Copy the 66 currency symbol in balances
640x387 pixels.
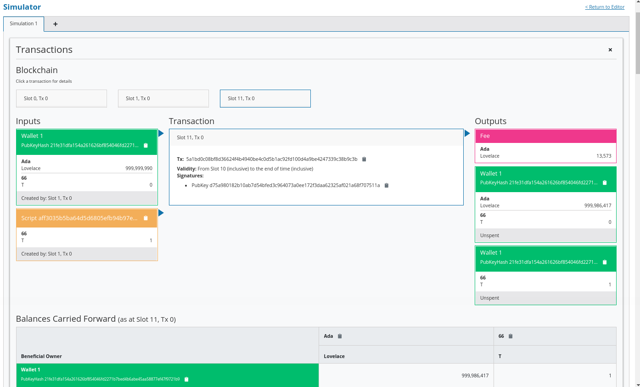point(511,336)
